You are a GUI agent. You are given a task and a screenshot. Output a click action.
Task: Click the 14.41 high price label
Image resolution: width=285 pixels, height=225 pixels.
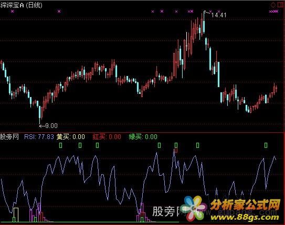[219, 15]
